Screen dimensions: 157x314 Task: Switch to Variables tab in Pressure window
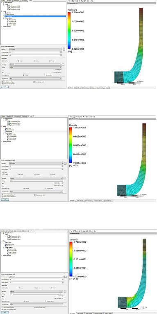pyautogui.click(x=9, y=1)
